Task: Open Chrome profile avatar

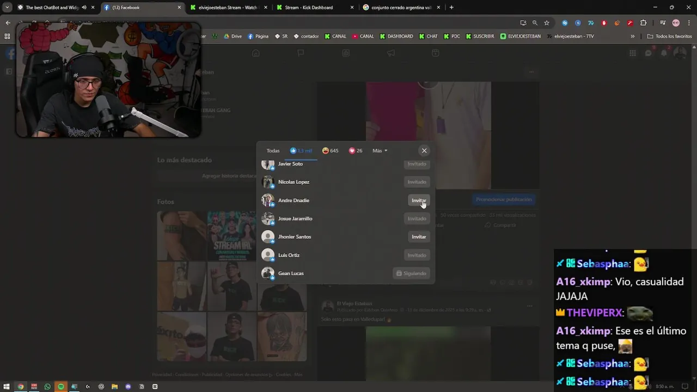Action: (x=676, y=23)
